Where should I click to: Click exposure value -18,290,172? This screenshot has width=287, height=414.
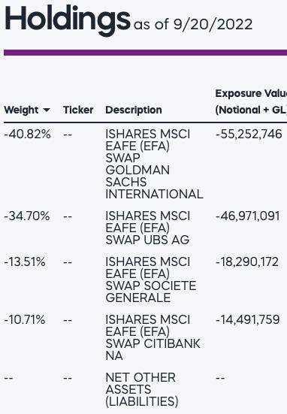pyautogui.click(x=247, y=262)
